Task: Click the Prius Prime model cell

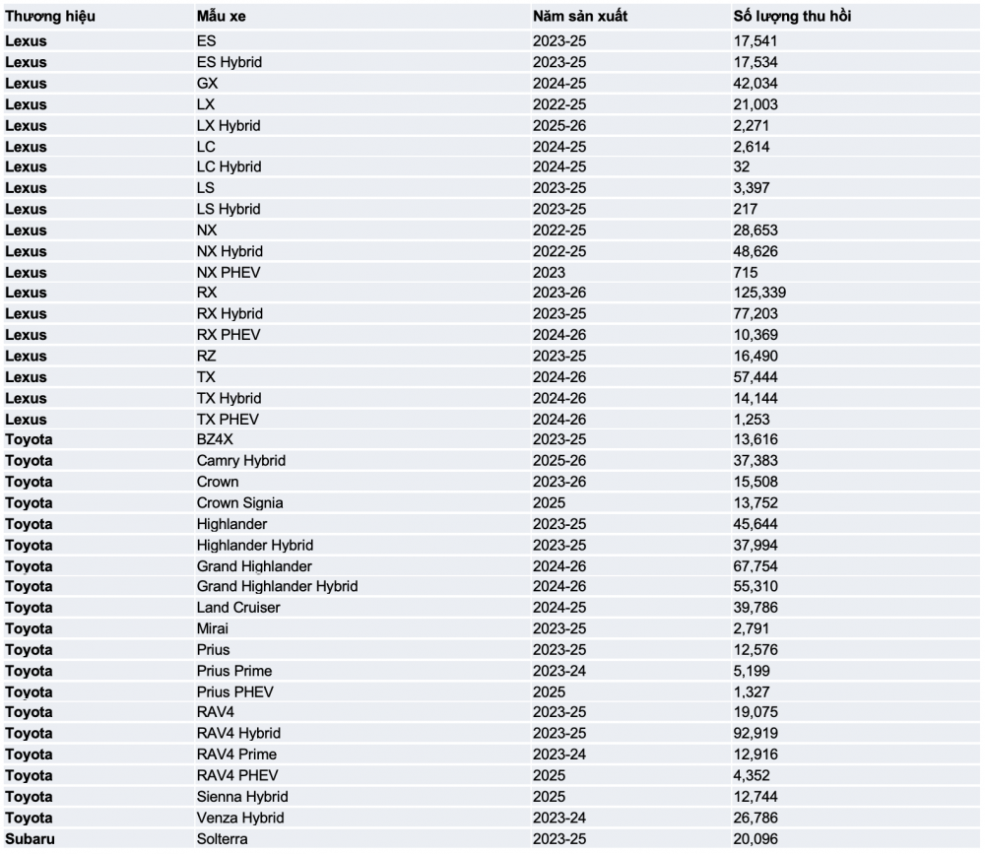Action: pyautogui.click(x=234, y=671)
